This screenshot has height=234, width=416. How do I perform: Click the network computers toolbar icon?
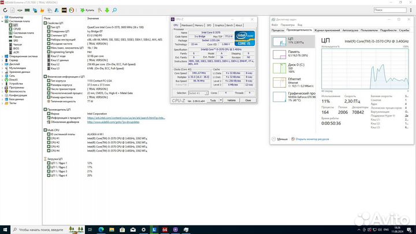pos(35,10)
